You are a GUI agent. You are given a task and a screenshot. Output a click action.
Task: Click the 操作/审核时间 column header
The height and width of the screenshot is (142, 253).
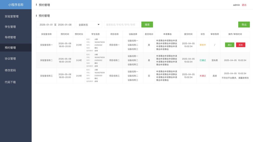pos(235,34)
